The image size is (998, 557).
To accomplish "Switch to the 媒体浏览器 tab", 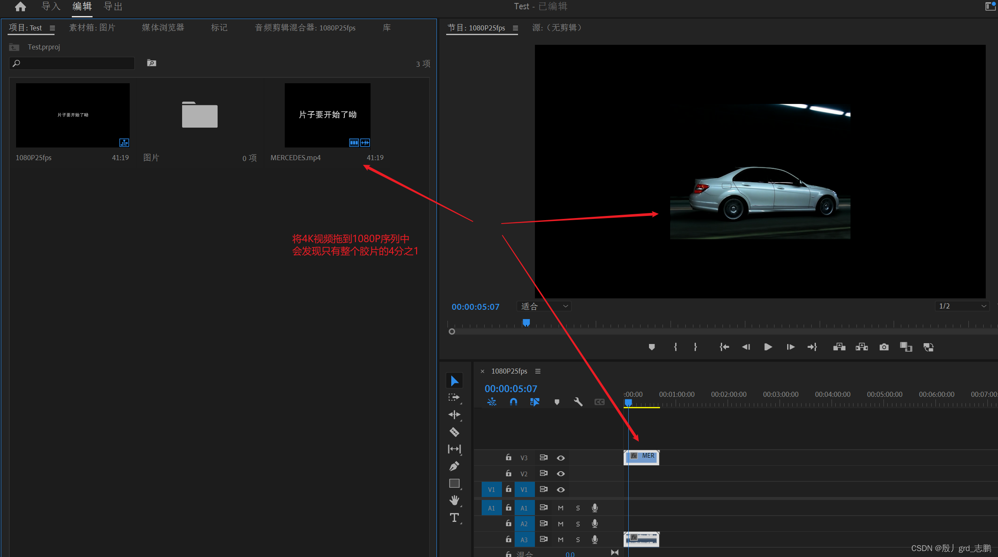I will pyautogui.click(x=163, y=27).
